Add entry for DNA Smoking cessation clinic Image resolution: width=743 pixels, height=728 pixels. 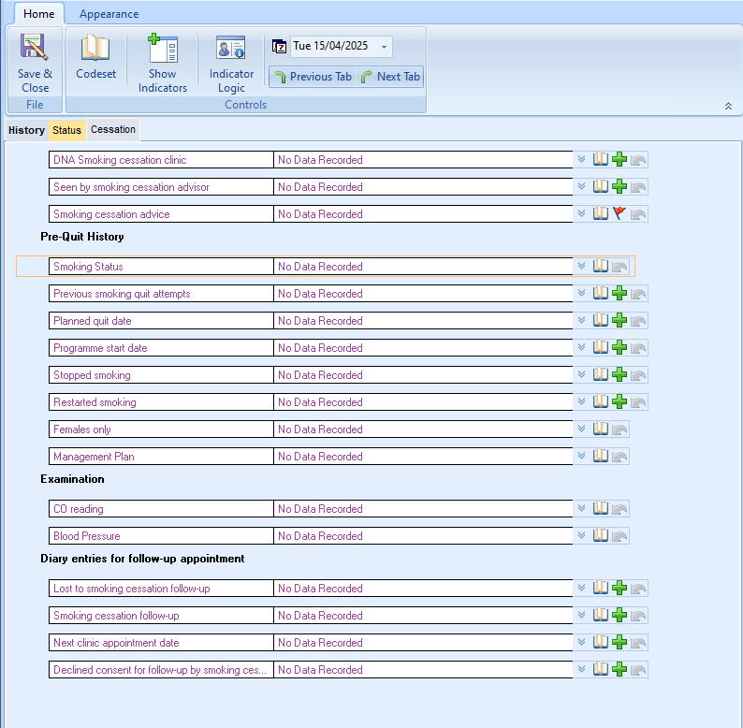619,159
